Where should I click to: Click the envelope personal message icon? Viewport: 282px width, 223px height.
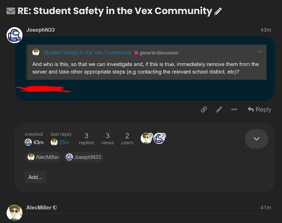(11, 11)
